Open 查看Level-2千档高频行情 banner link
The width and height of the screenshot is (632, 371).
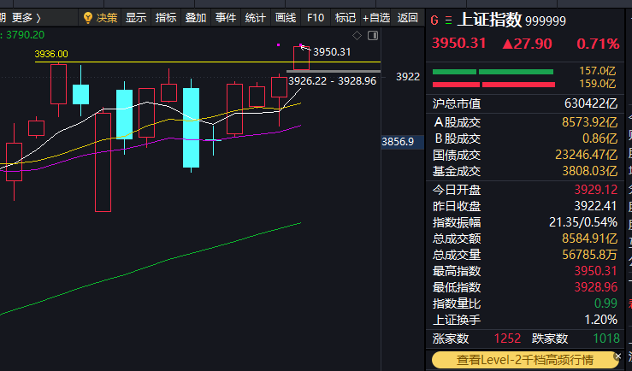coord(525,359)
